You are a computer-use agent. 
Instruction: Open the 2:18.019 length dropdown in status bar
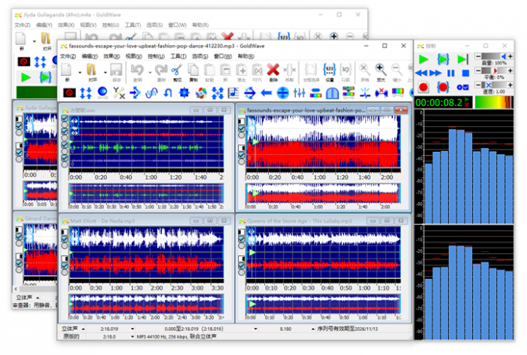[x=133, y=329]
